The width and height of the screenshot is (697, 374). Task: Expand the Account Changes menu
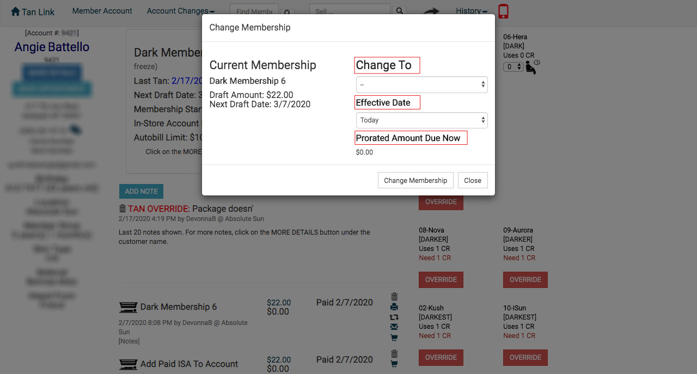pos(181,11)
